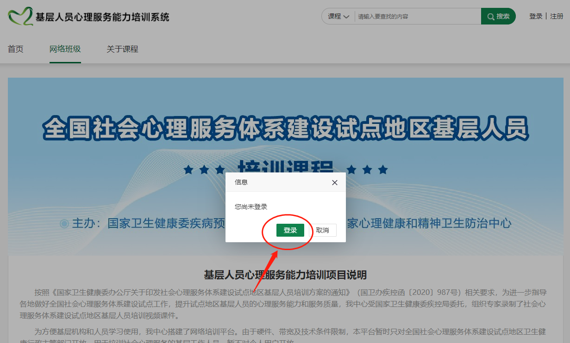570x343 pixels.
Task: Click the heading 基层人员心理服务能力培训项目说明
Action: (285, 275)
